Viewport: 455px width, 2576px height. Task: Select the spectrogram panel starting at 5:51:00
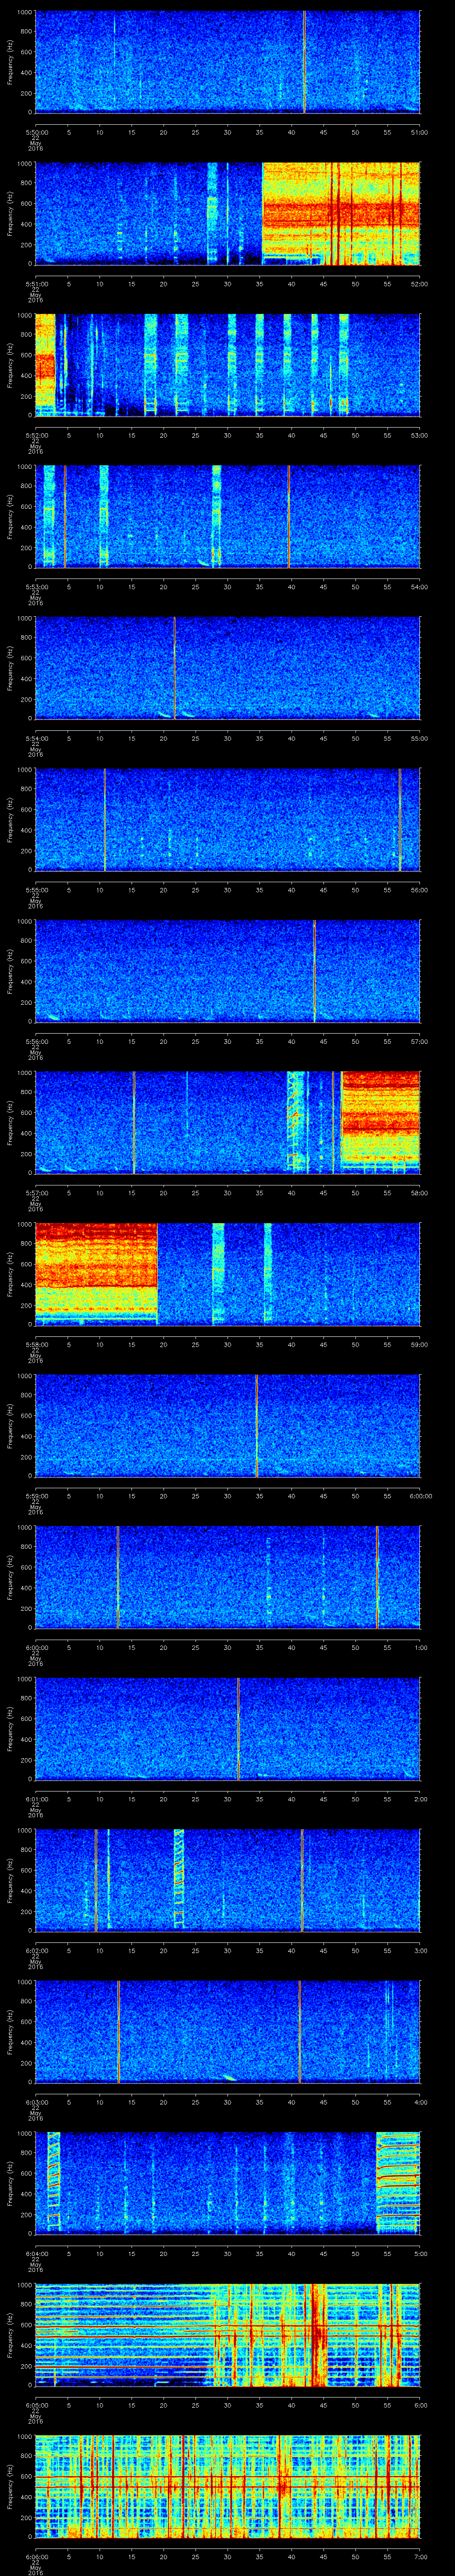[x=227, y=213]
